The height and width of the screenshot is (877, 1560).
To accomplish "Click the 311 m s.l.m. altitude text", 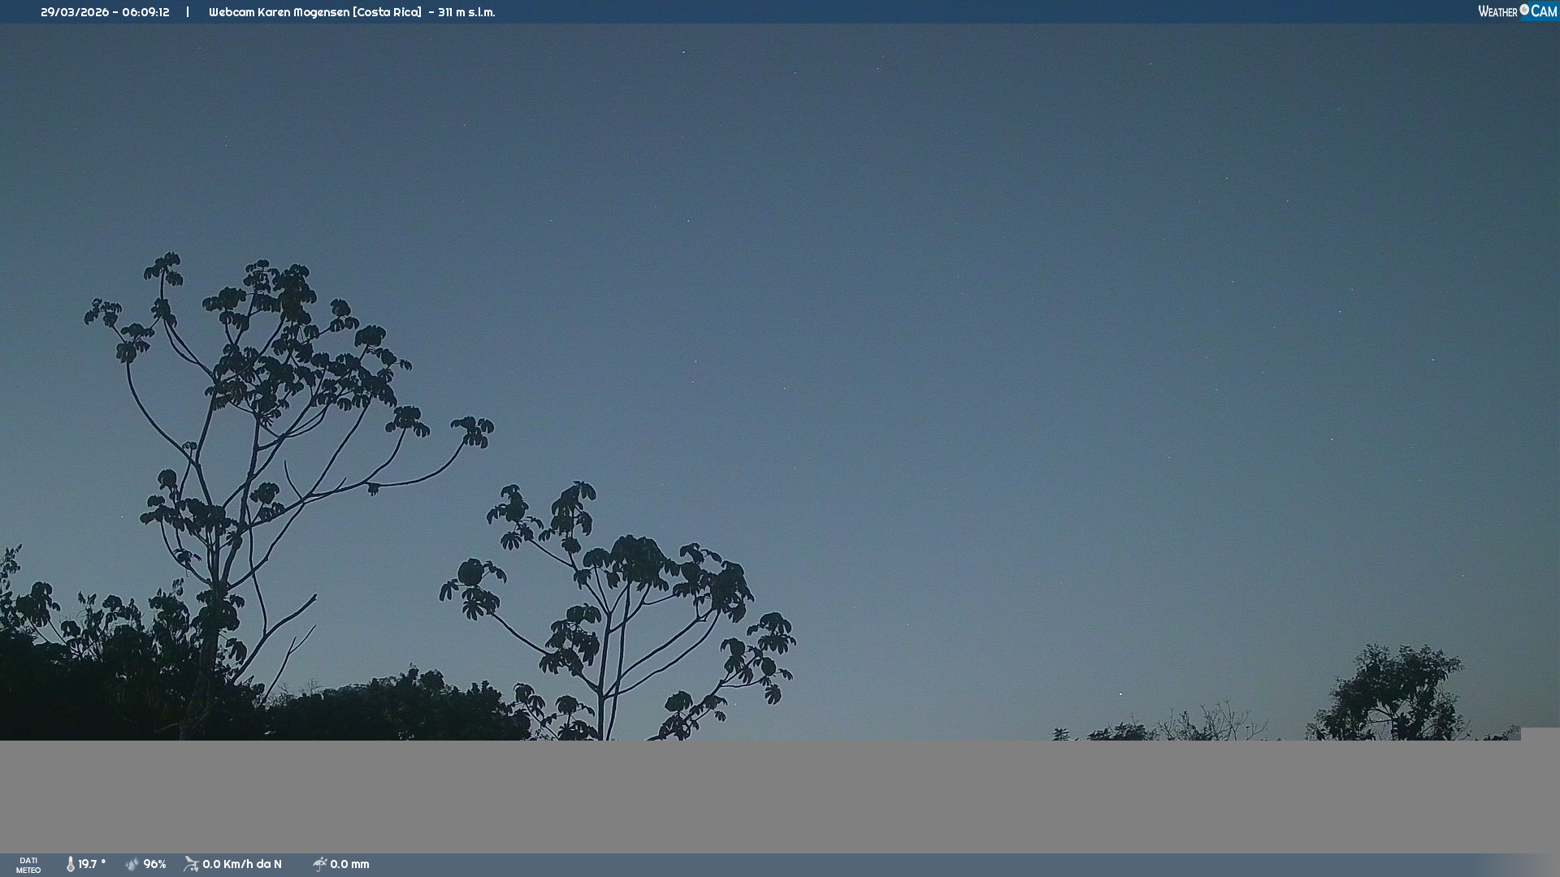I will [466, 12].
